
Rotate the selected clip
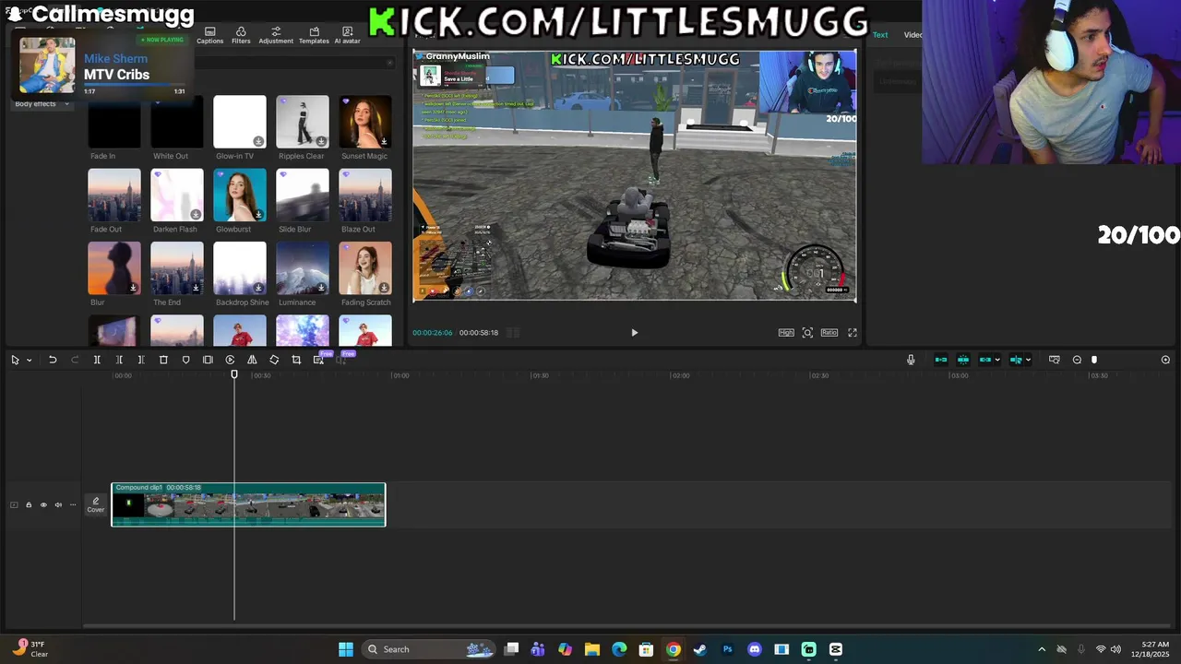(x=274, y=360)
